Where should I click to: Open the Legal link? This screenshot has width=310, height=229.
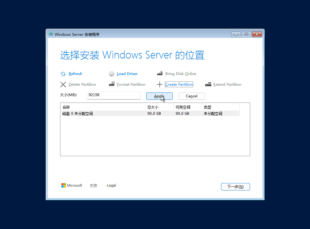(111, 185)
